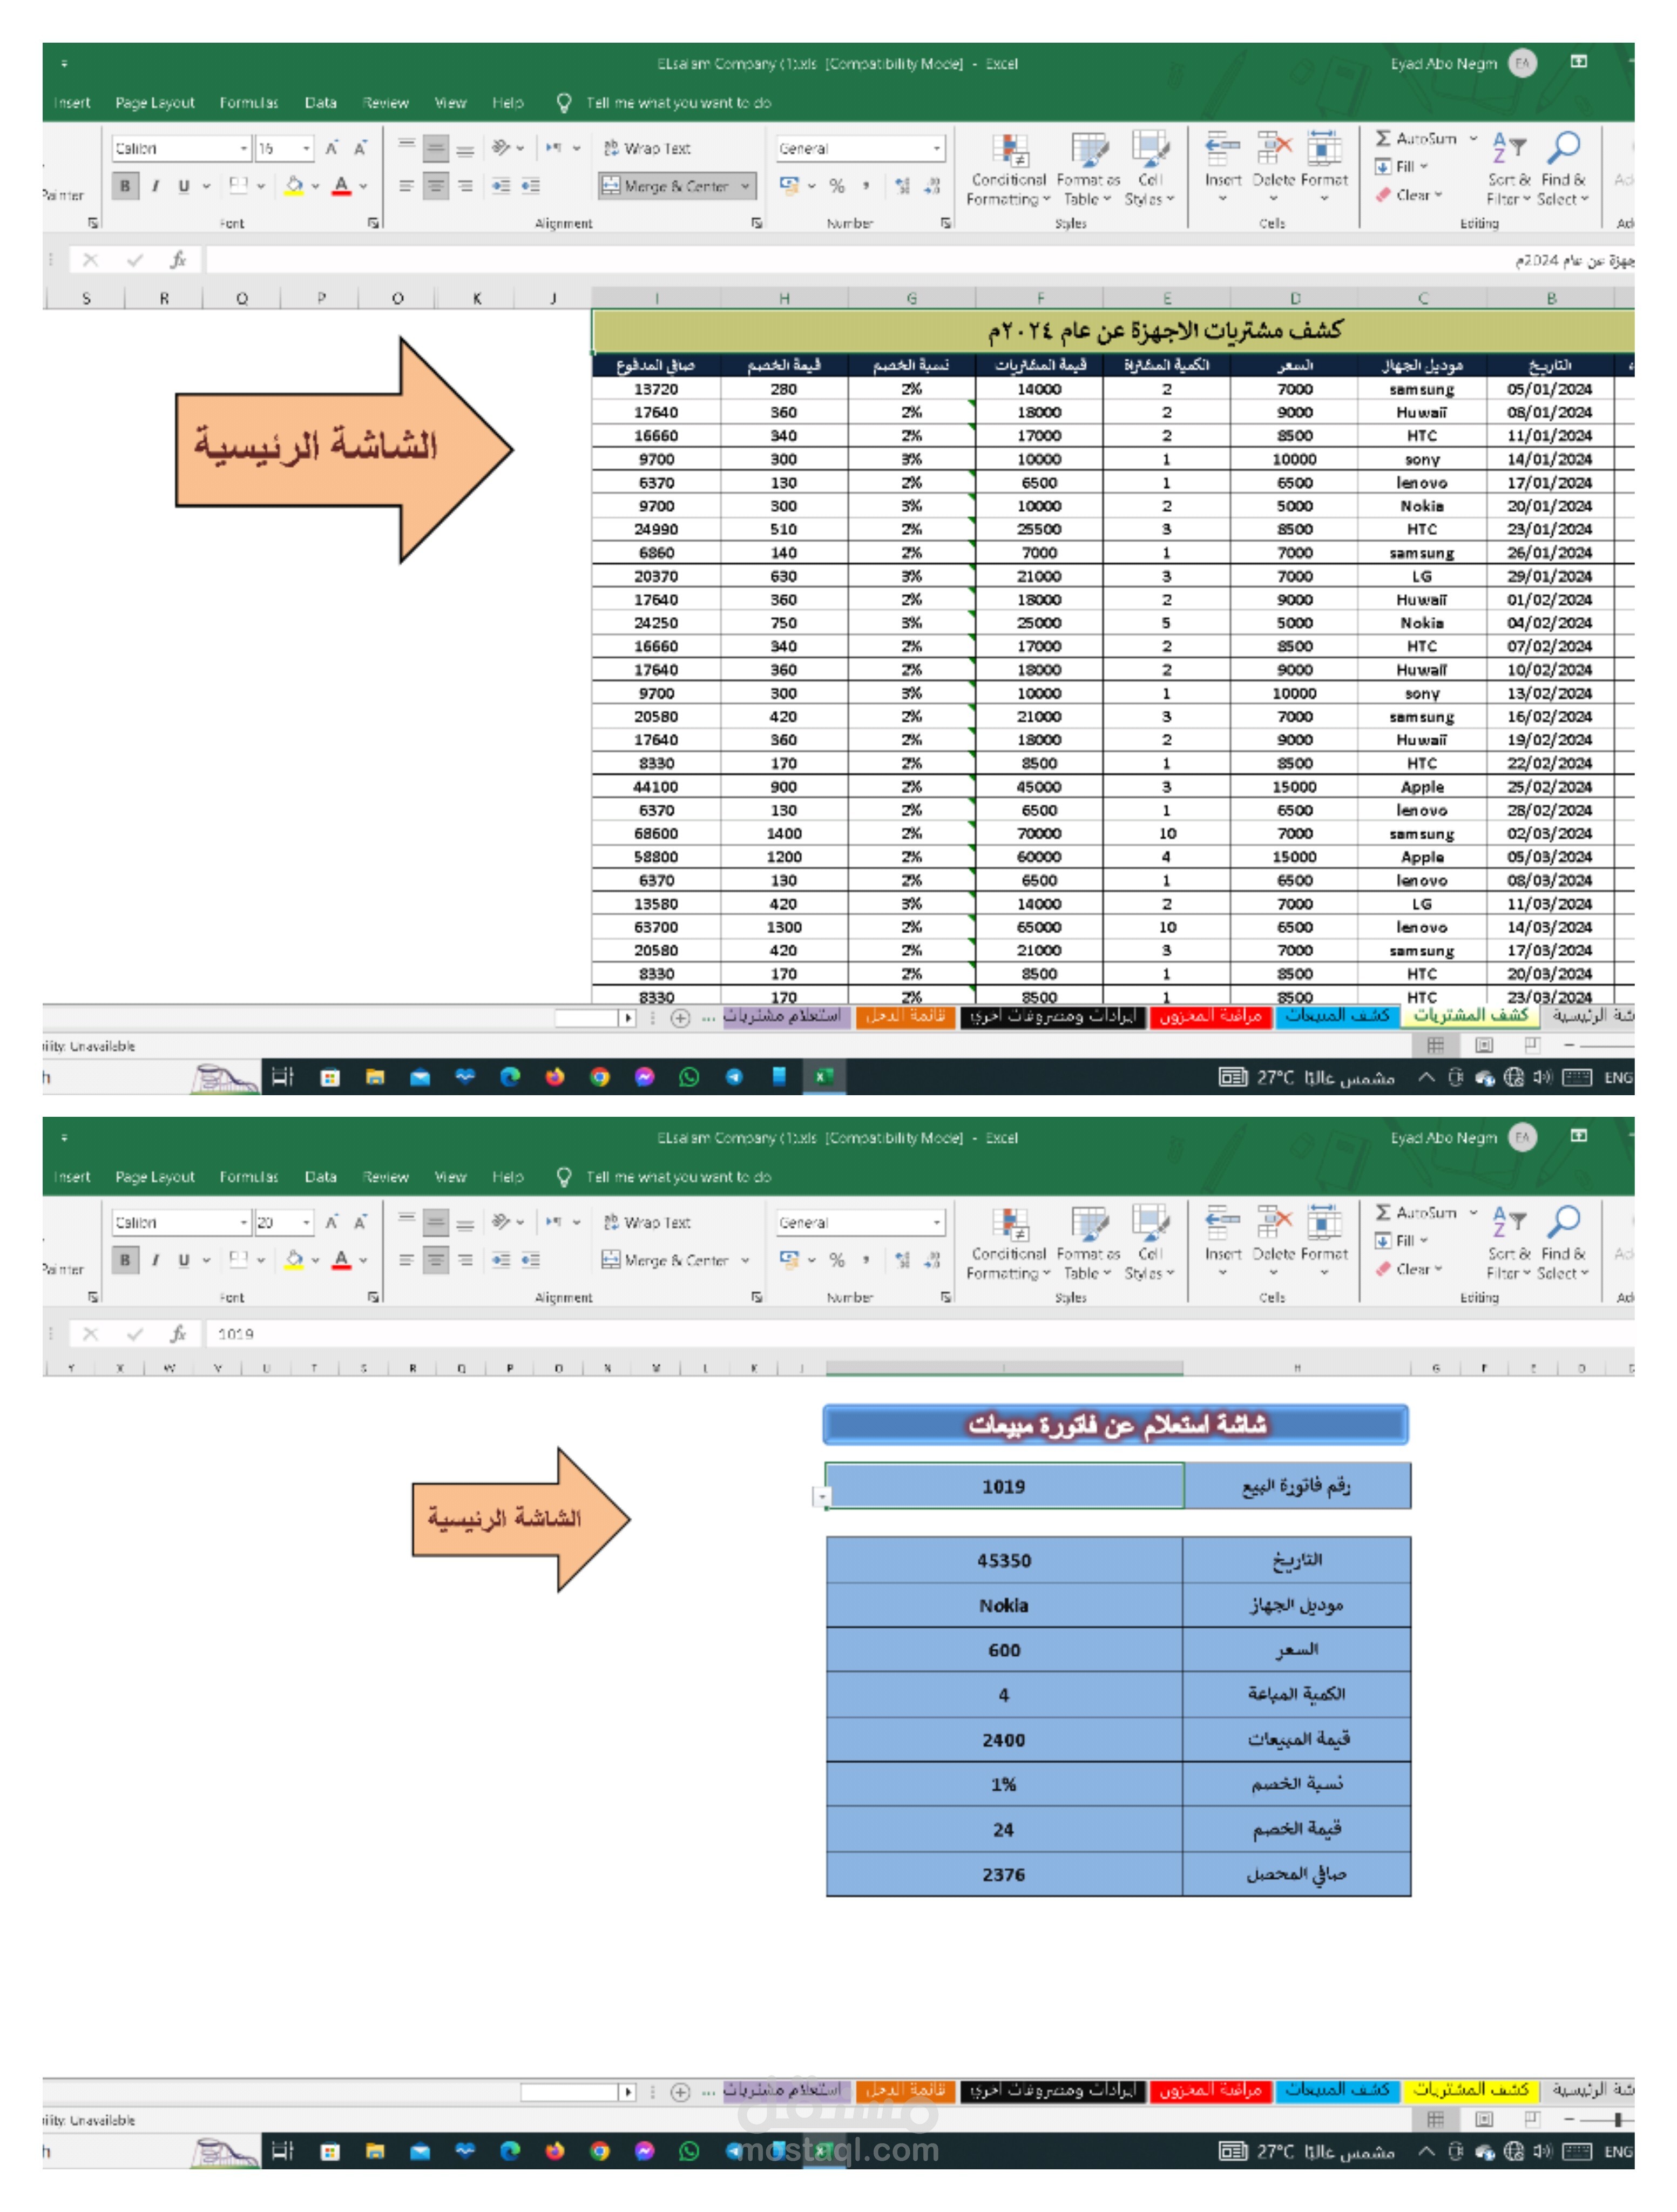Open font size dropdown showing 20
This screenshot has width=1677, height=2212.
click(306, 1222)
